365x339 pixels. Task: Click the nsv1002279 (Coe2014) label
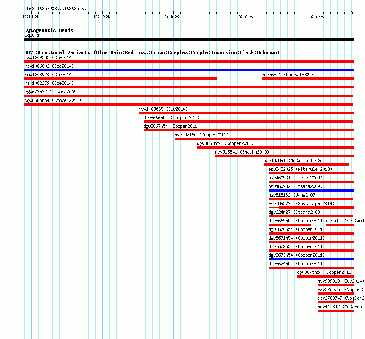tap(49, 83)
